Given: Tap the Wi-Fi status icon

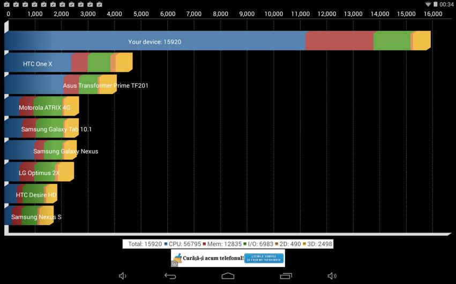Looking at the screenshot, I should tap(428, 4).
